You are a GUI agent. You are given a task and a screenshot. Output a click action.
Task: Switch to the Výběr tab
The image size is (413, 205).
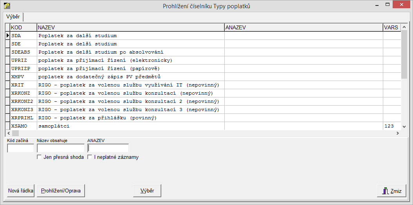tap(13, 17)
